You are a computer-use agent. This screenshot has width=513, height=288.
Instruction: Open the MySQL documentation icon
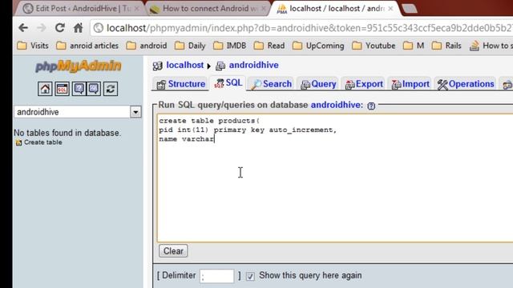tap(94, 89)
